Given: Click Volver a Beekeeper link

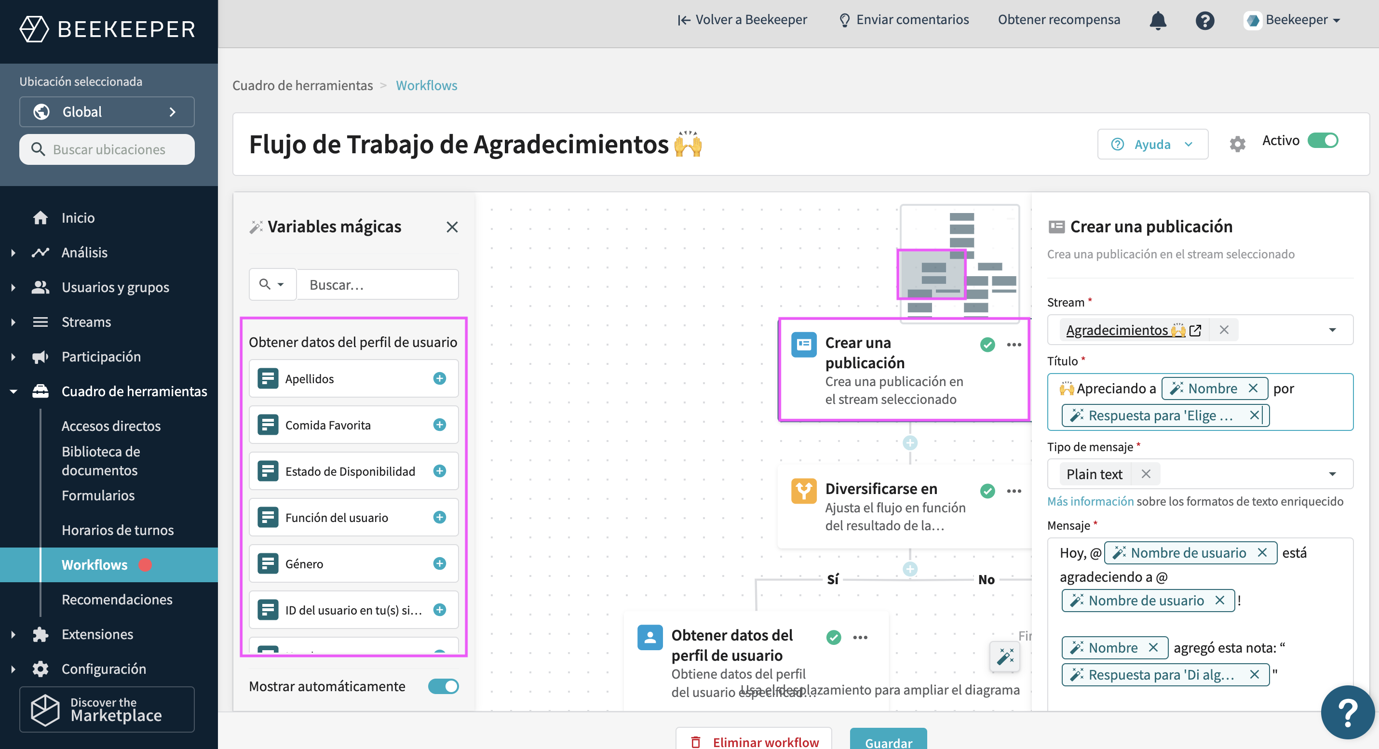Looking at the screenshot, I should click(x=742, y=20).
